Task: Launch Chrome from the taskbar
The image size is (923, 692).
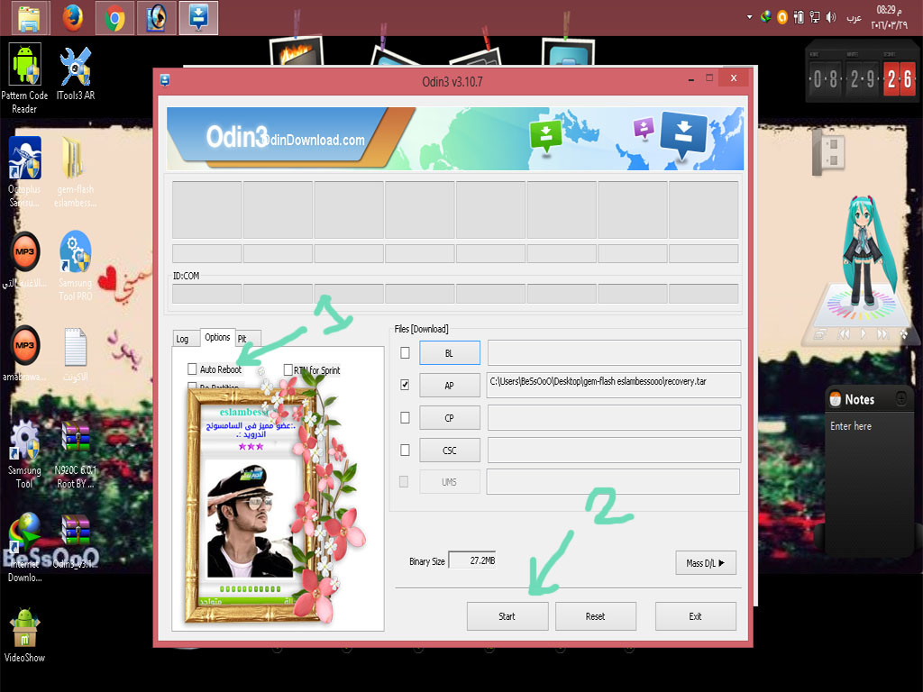Action: [114, 18]
